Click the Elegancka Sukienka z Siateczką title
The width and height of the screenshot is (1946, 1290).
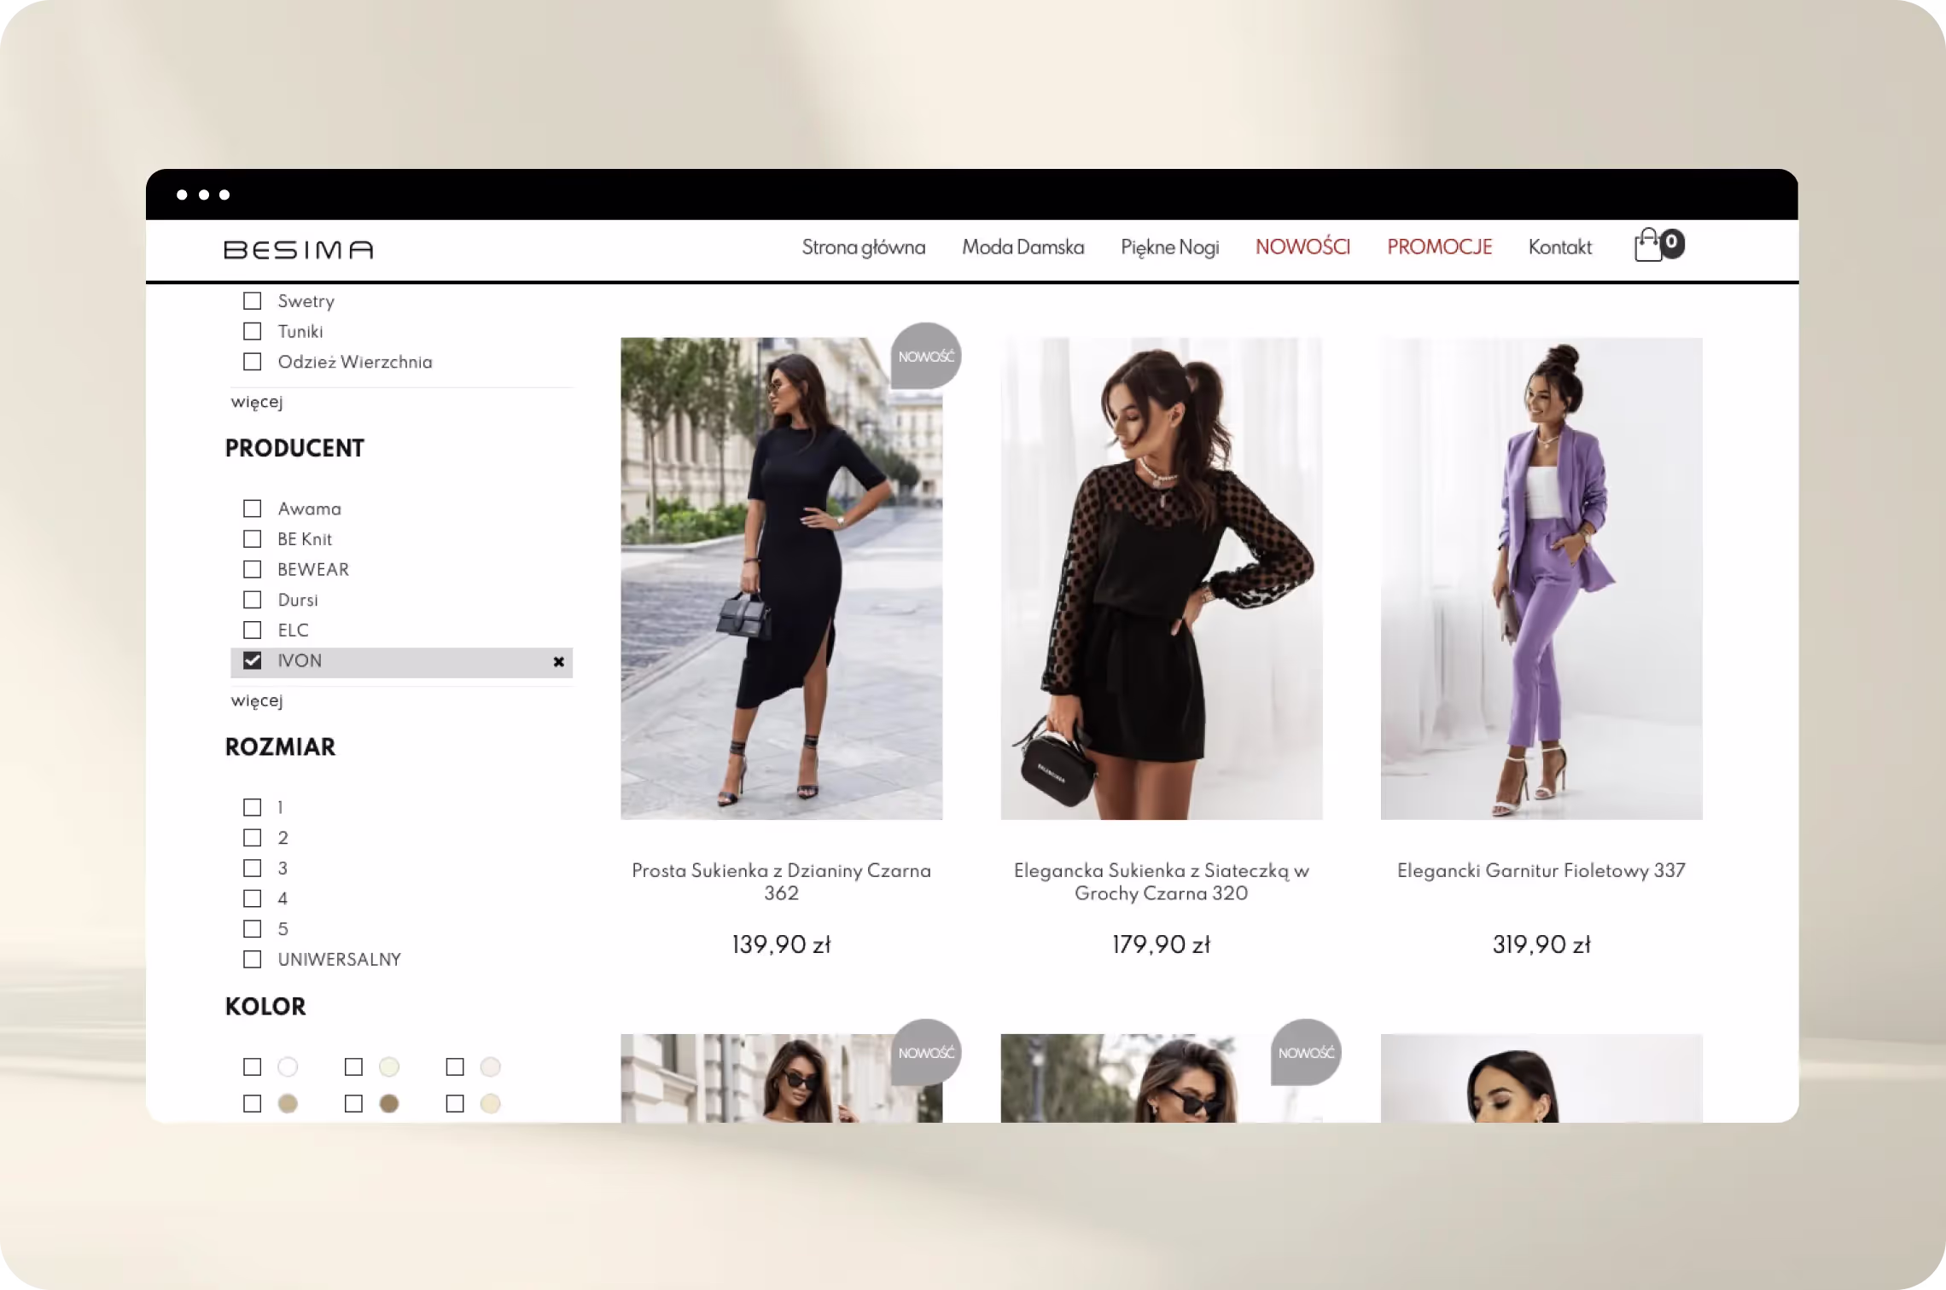1161,882
